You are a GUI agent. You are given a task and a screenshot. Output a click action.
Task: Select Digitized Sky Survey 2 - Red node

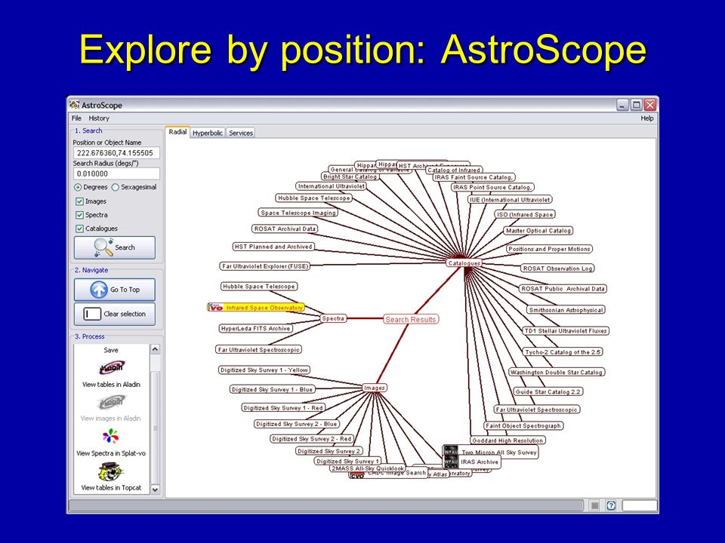311,439
